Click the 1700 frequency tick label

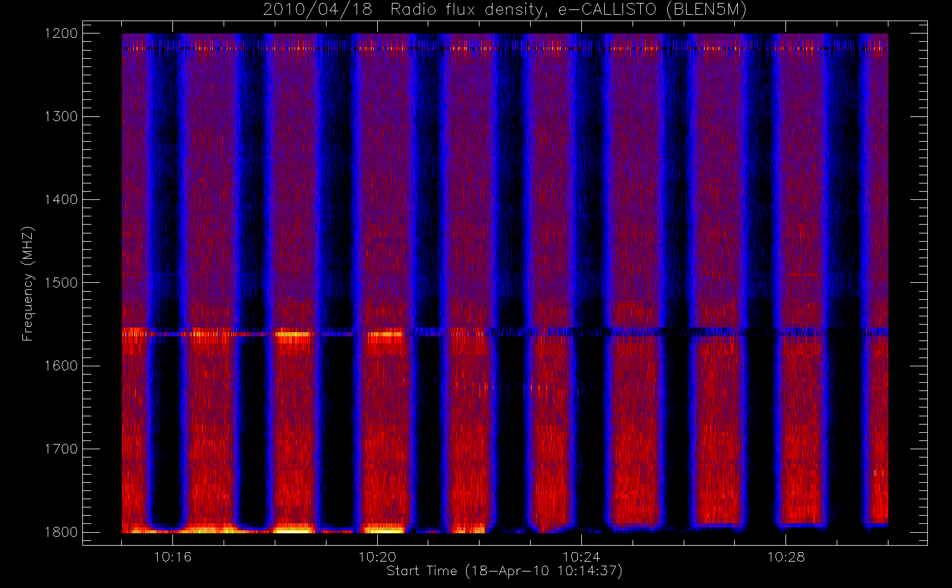[x=61, y=449]
